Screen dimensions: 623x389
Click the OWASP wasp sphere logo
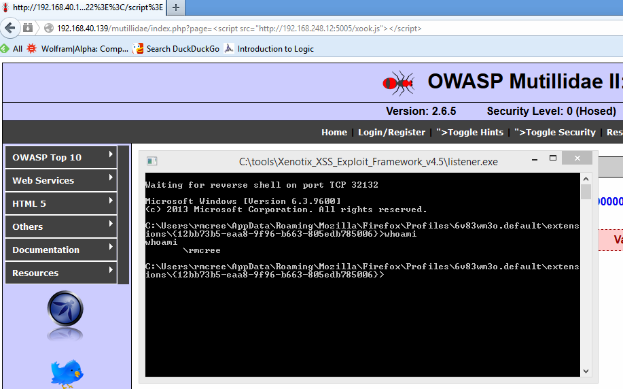tap(65, 309)
